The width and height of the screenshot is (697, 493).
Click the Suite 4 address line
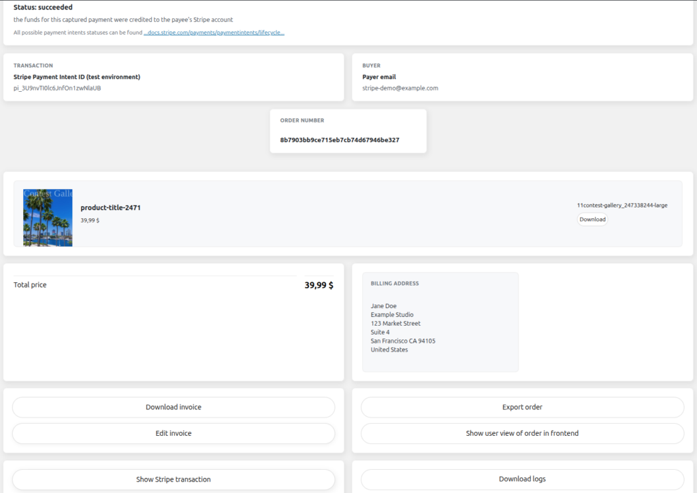point(380,333)
